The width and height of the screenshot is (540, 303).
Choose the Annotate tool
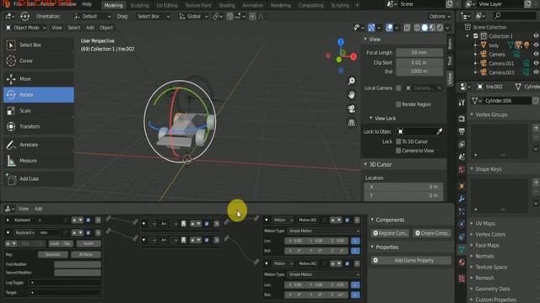(x=39, y=145)
